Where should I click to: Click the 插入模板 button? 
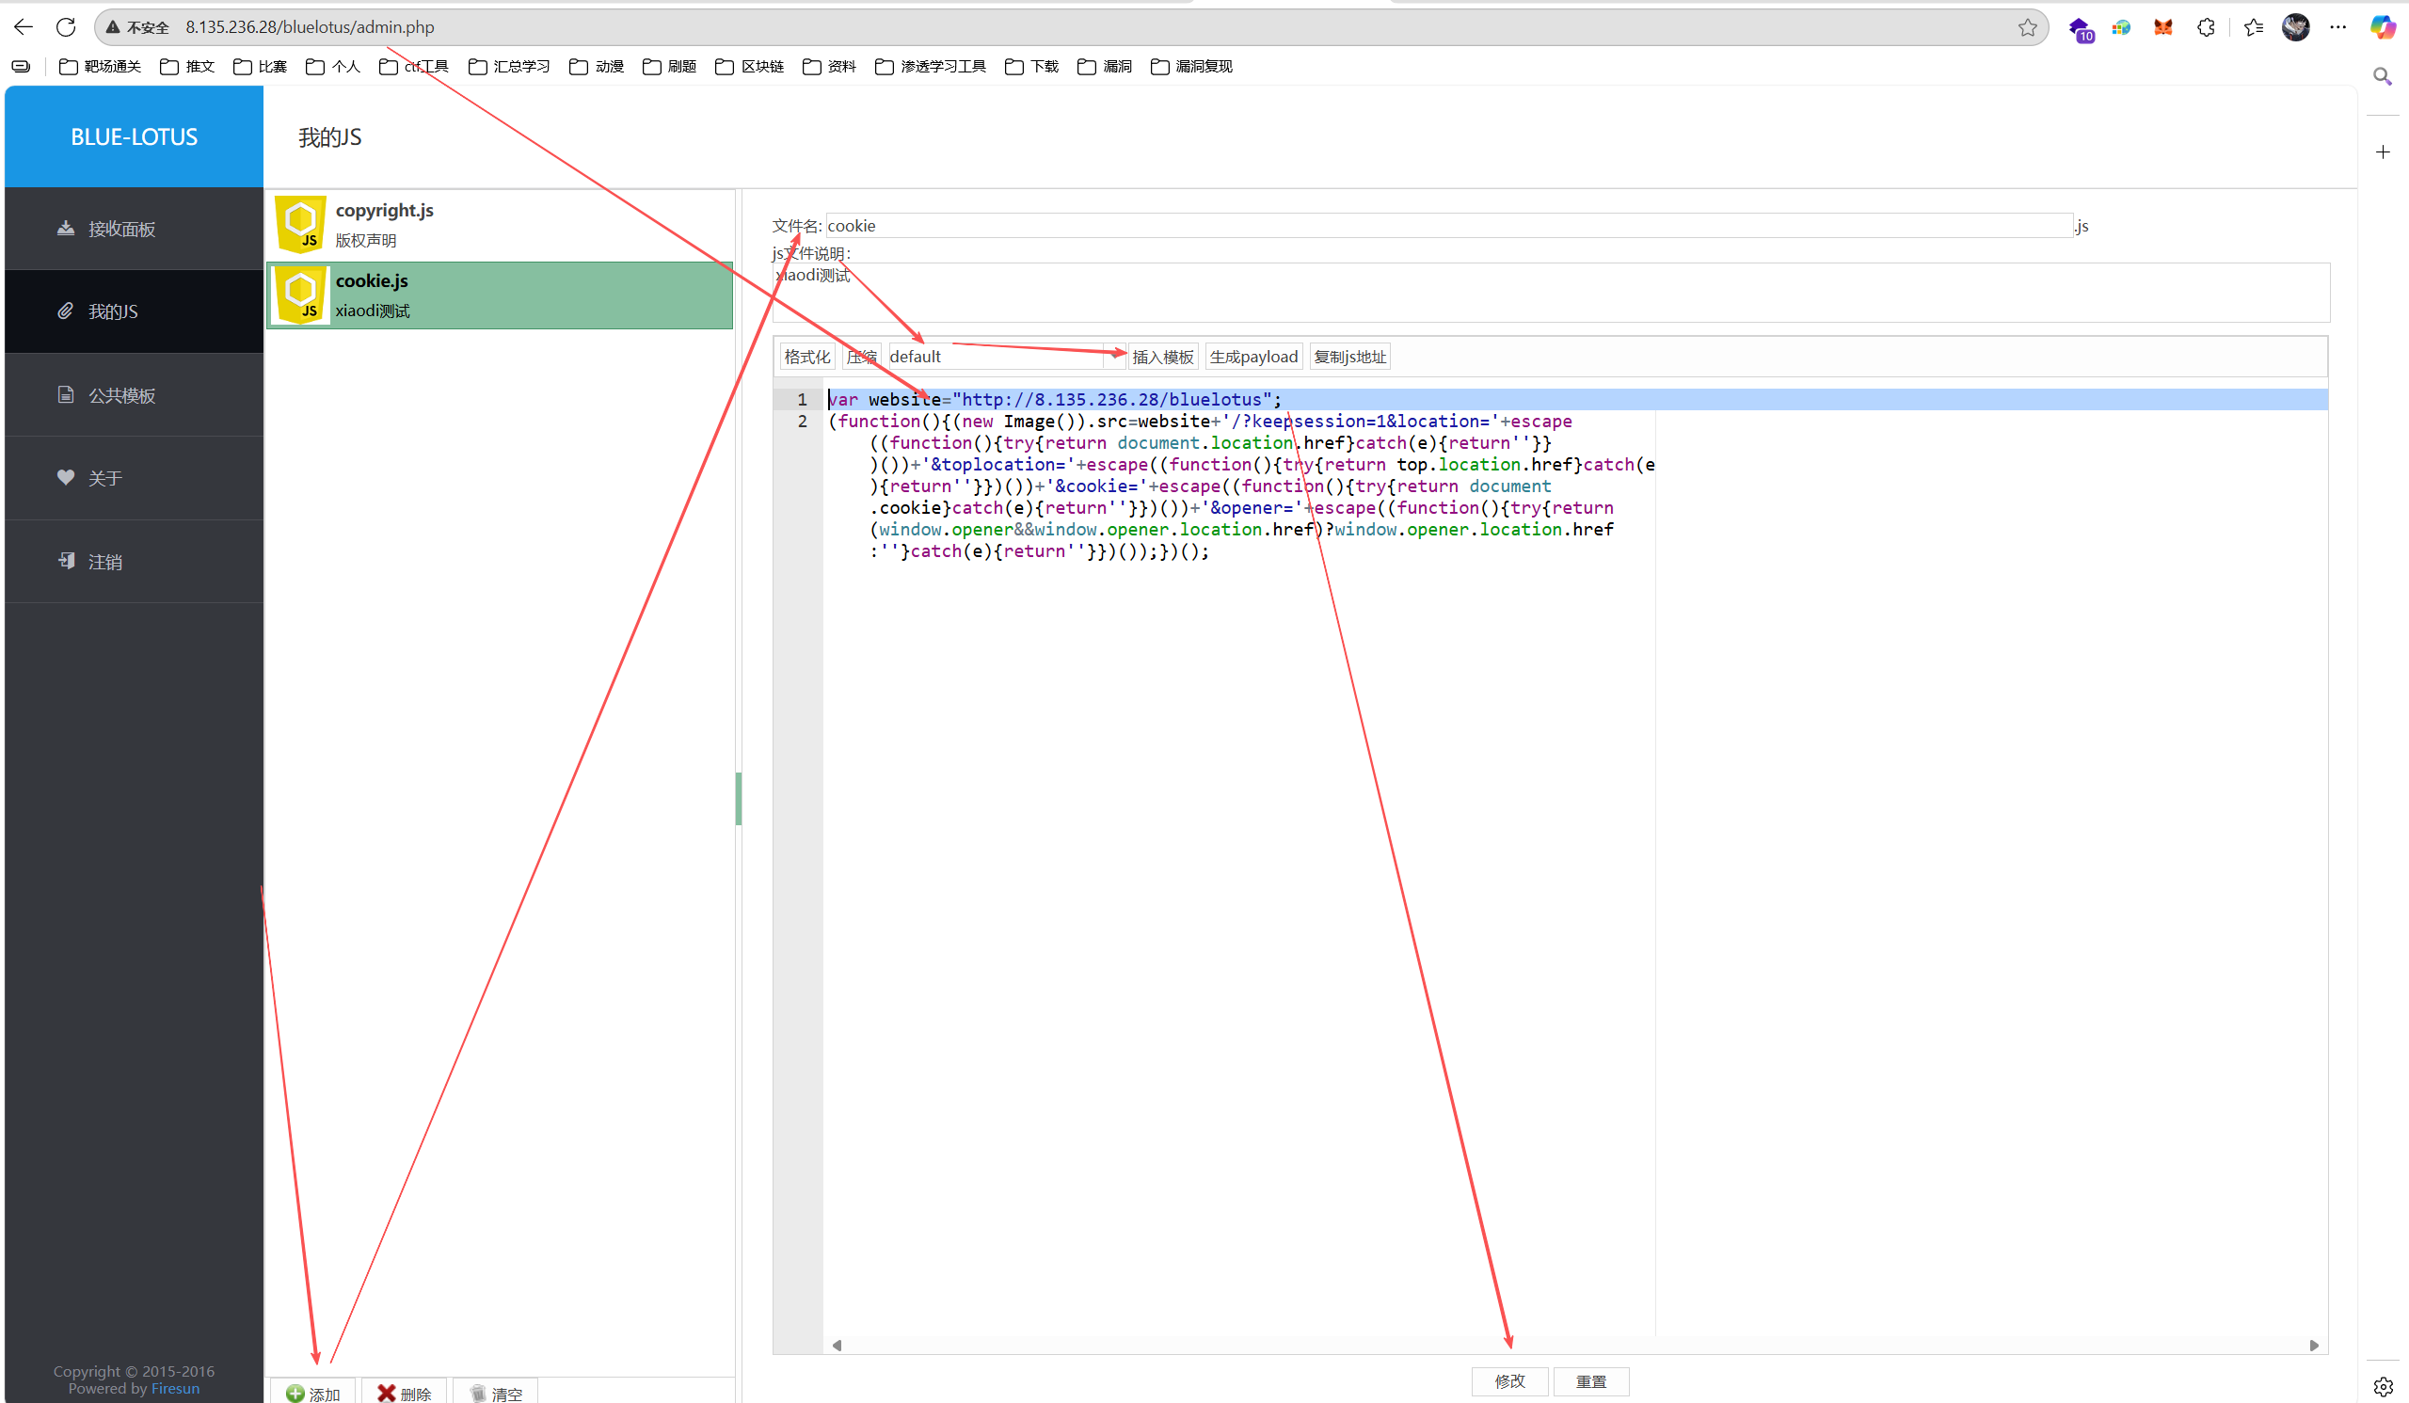tap(1162, 357)
